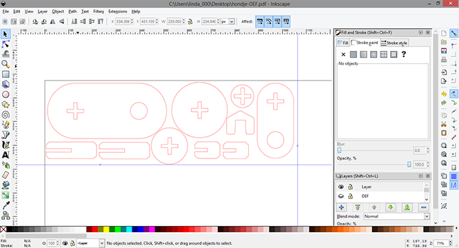Screen dimensions: 459x248
Task: Select the Selector arrow tool
Action: 6,34
